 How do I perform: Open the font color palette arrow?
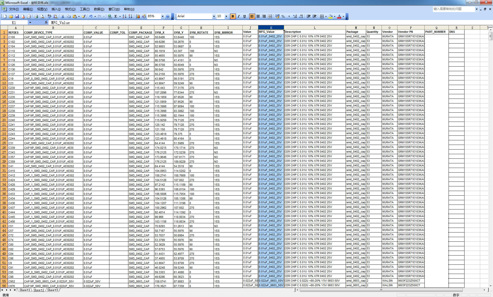point(343,16)
